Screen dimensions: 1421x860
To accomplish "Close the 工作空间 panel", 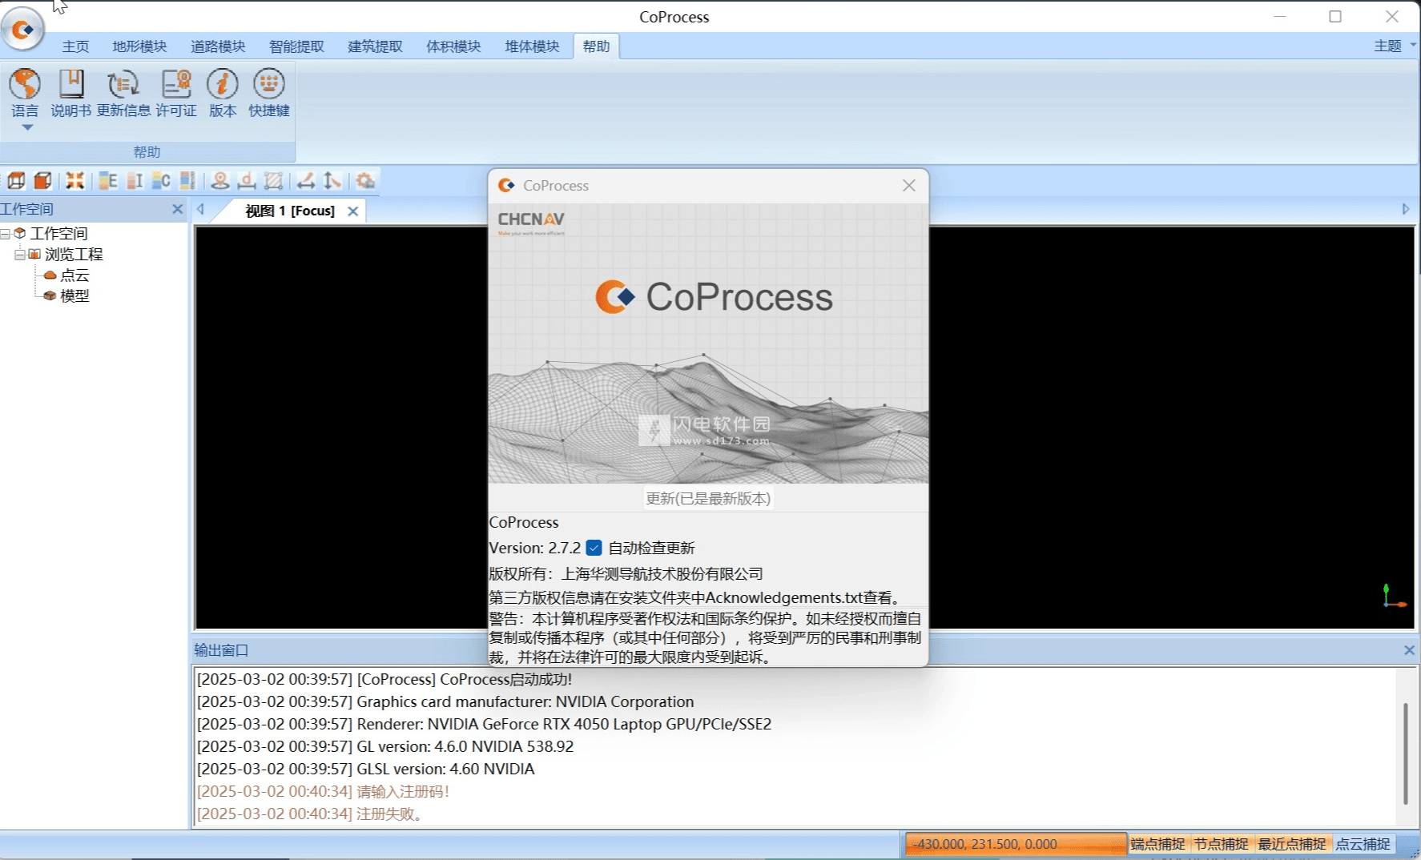I will tap(177, 209).
